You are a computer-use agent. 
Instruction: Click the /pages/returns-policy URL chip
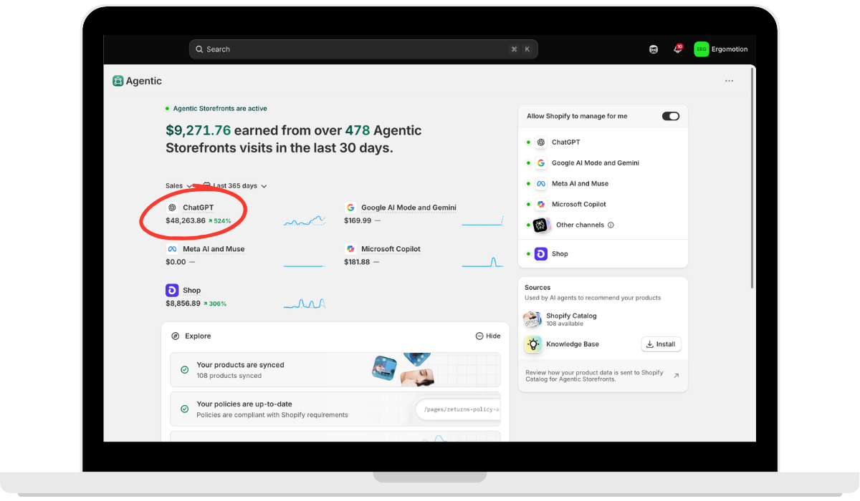coord(457,409)
